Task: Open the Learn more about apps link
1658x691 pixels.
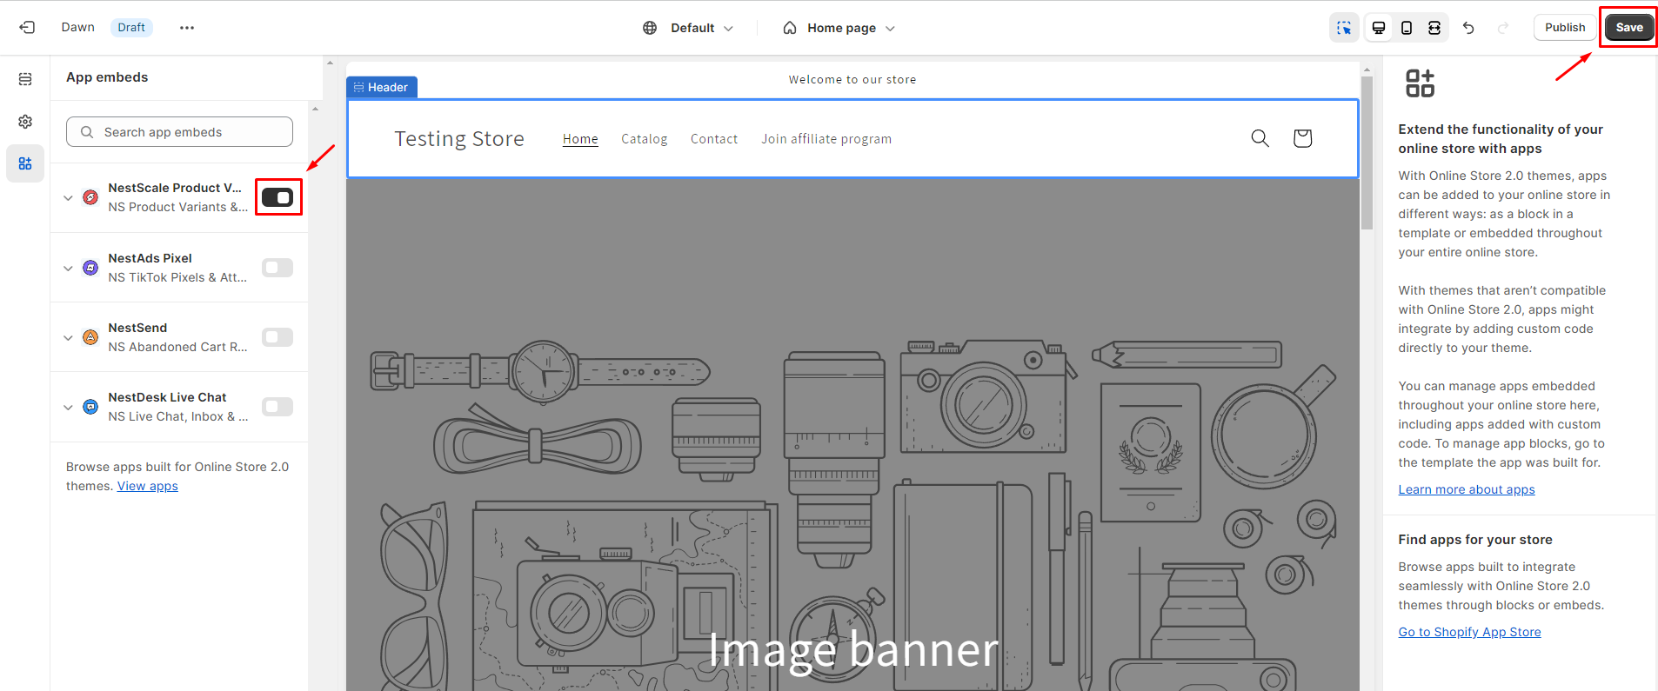Action: pyautogui.click(x=1466, y=489)
